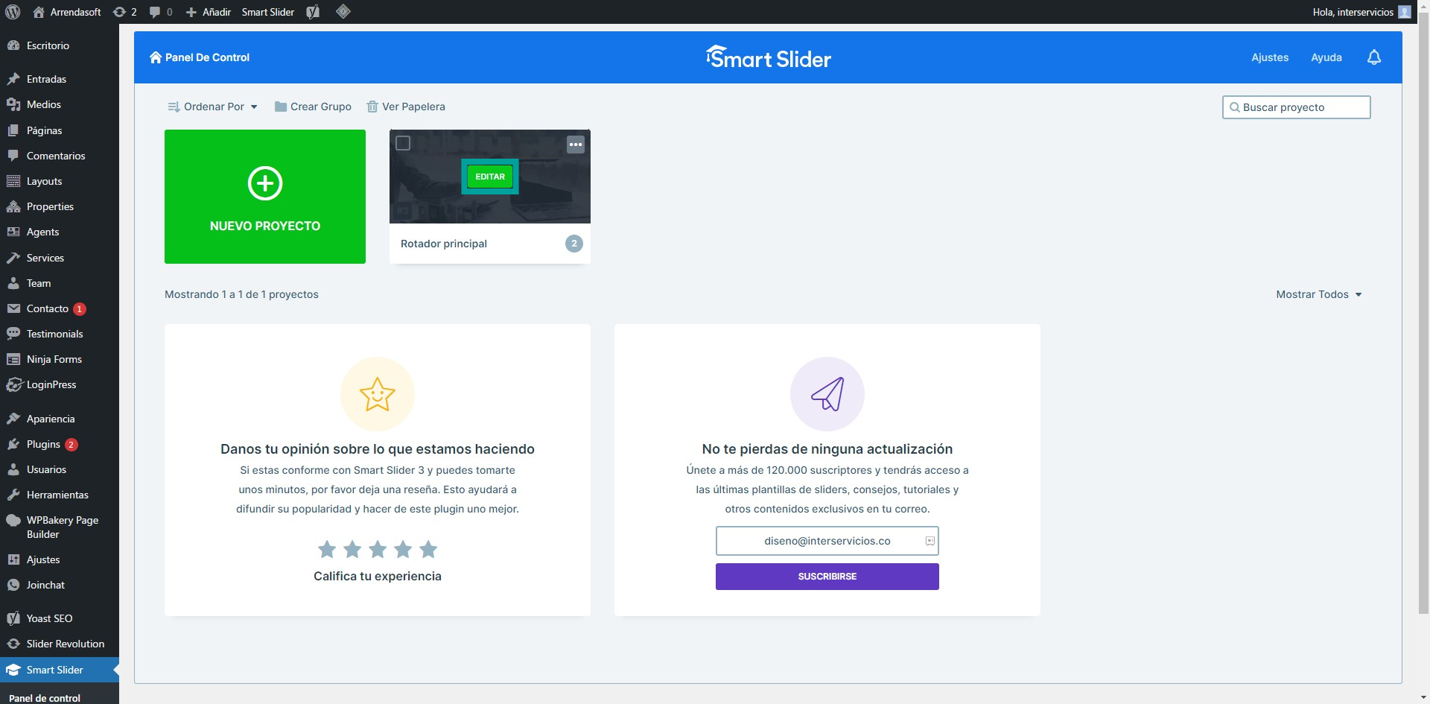Screen dimensions: 1430x704
Task: Open Ninja Forms in the sidebar
Action: click(x=60, y=359)
